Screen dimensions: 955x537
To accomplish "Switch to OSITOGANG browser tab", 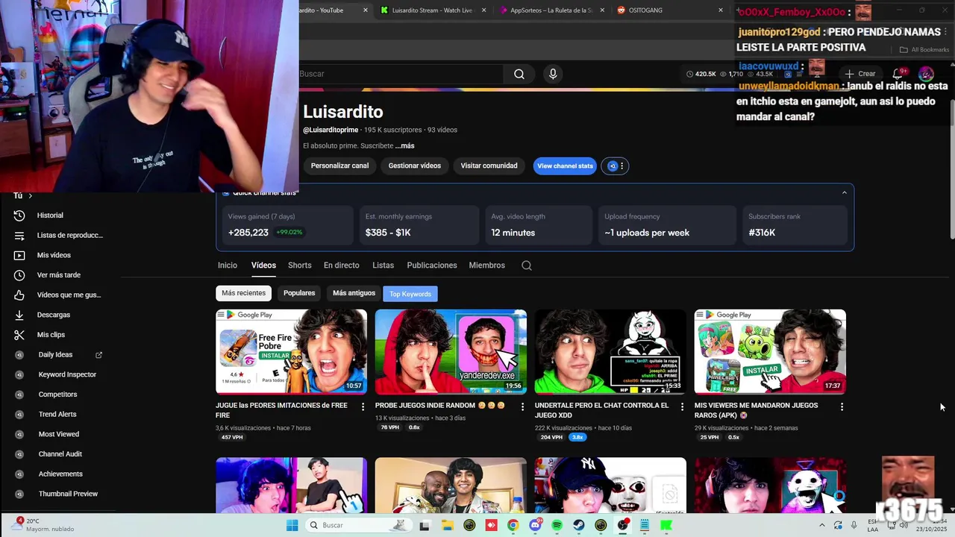I will (x=668, y=10).
